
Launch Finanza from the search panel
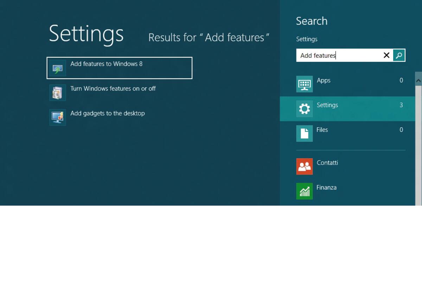coord(304,191)
